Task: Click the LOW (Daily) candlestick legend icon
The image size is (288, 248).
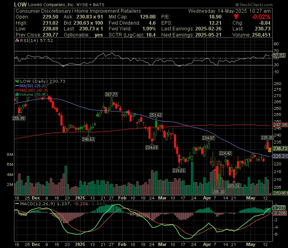Action: point(17,81)
